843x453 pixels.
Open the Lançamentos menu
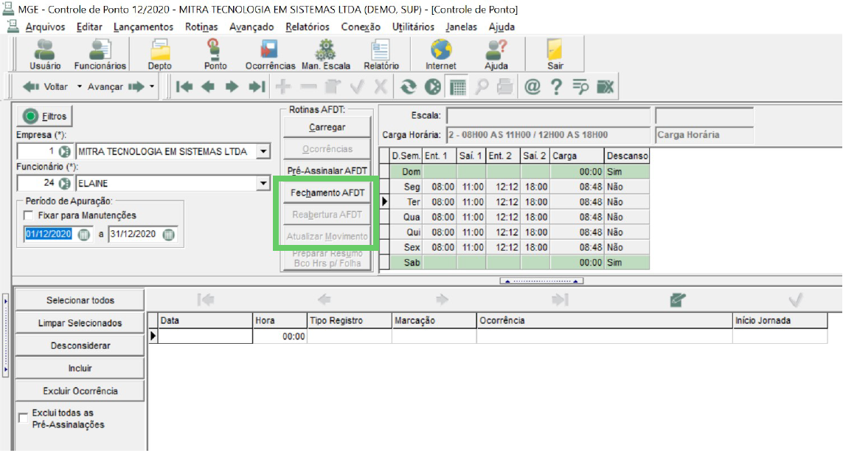[144, 27]
